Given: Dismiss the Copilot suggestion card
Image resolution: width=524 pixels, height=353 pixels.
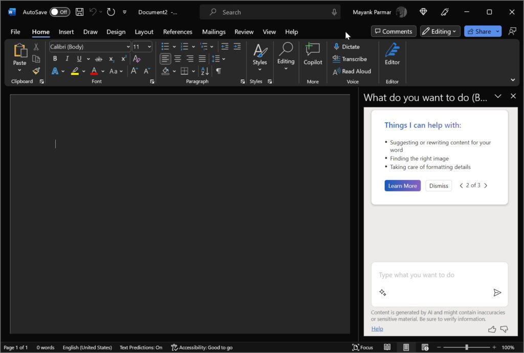Looking at the screenshot, I should [439, 185].
